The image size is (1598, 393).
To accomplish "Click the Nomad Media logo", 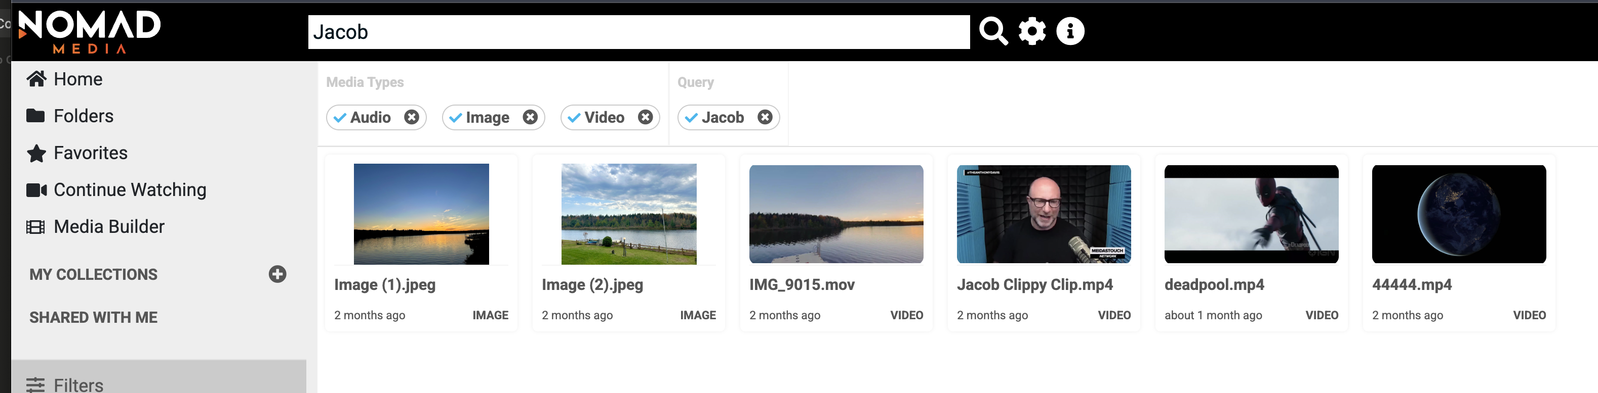I will click(x=89, y=31).
